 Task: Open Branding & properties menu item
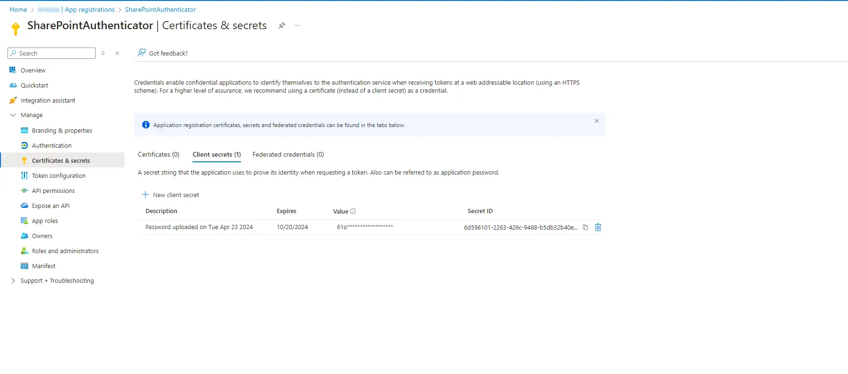point(62,130)
